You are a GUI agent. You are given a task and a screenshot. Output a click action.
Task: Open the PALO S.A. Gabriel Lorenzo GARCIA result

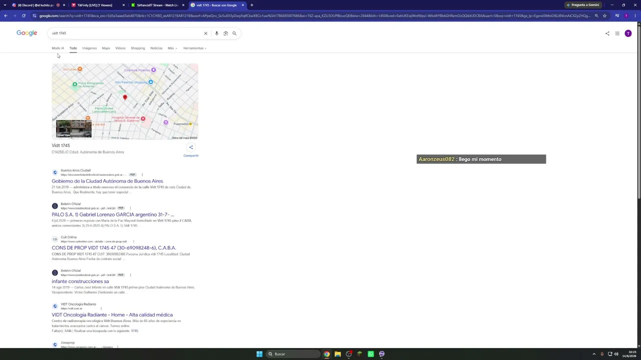coord(113,214)
